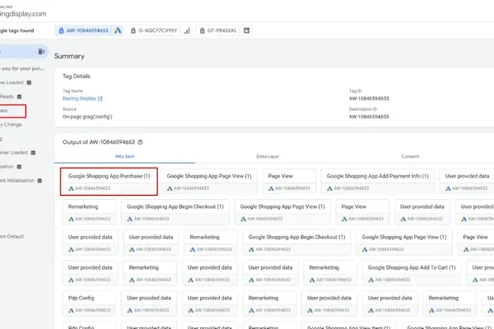Select the History Change event in sidebar
Screen dimensions: 494x329
coord(11,125)
